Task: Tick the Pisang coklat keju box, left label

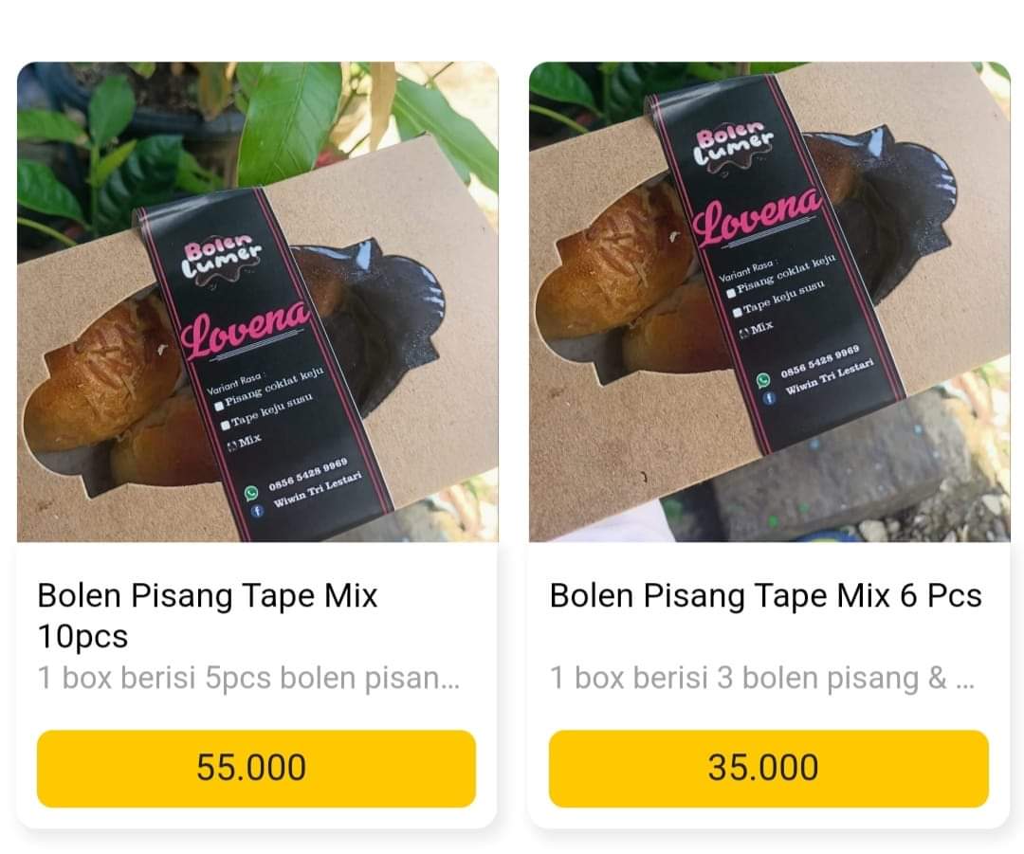Action: [219, 406]
